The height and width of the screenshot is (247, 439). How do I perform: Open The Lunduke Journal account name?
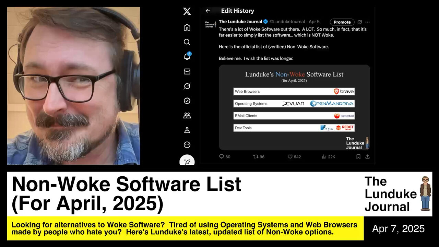[x=240, y=22]
